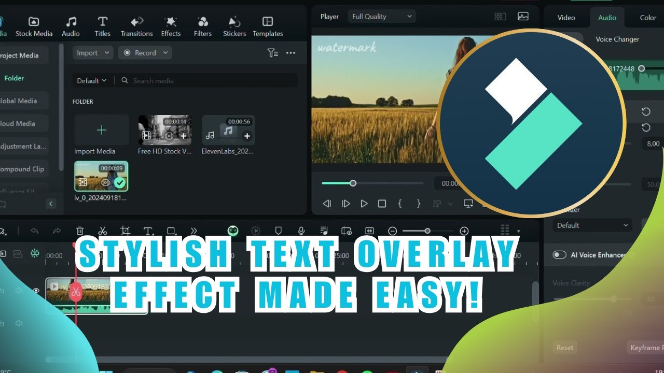Click the timeline delete trash icon
The width and height of the screenshot is (664, 373).
click(80, 231)
